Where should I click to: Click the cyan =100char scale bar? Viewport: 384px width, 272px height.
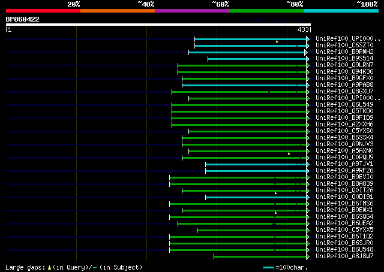coord(268,268)
